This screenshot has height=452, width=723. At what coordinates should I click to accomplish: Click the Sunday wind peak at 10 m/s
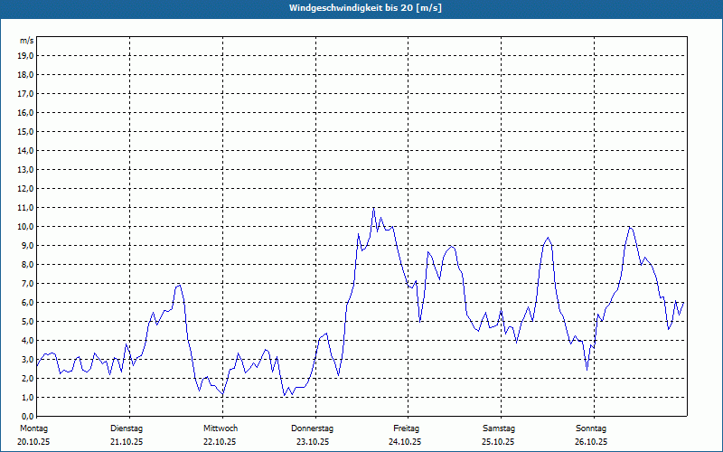click(x=631, y=227)
